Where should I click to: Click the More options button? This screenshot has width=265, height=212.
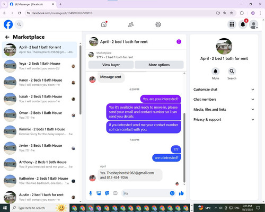pyautogui.click(x=159, y=65)
